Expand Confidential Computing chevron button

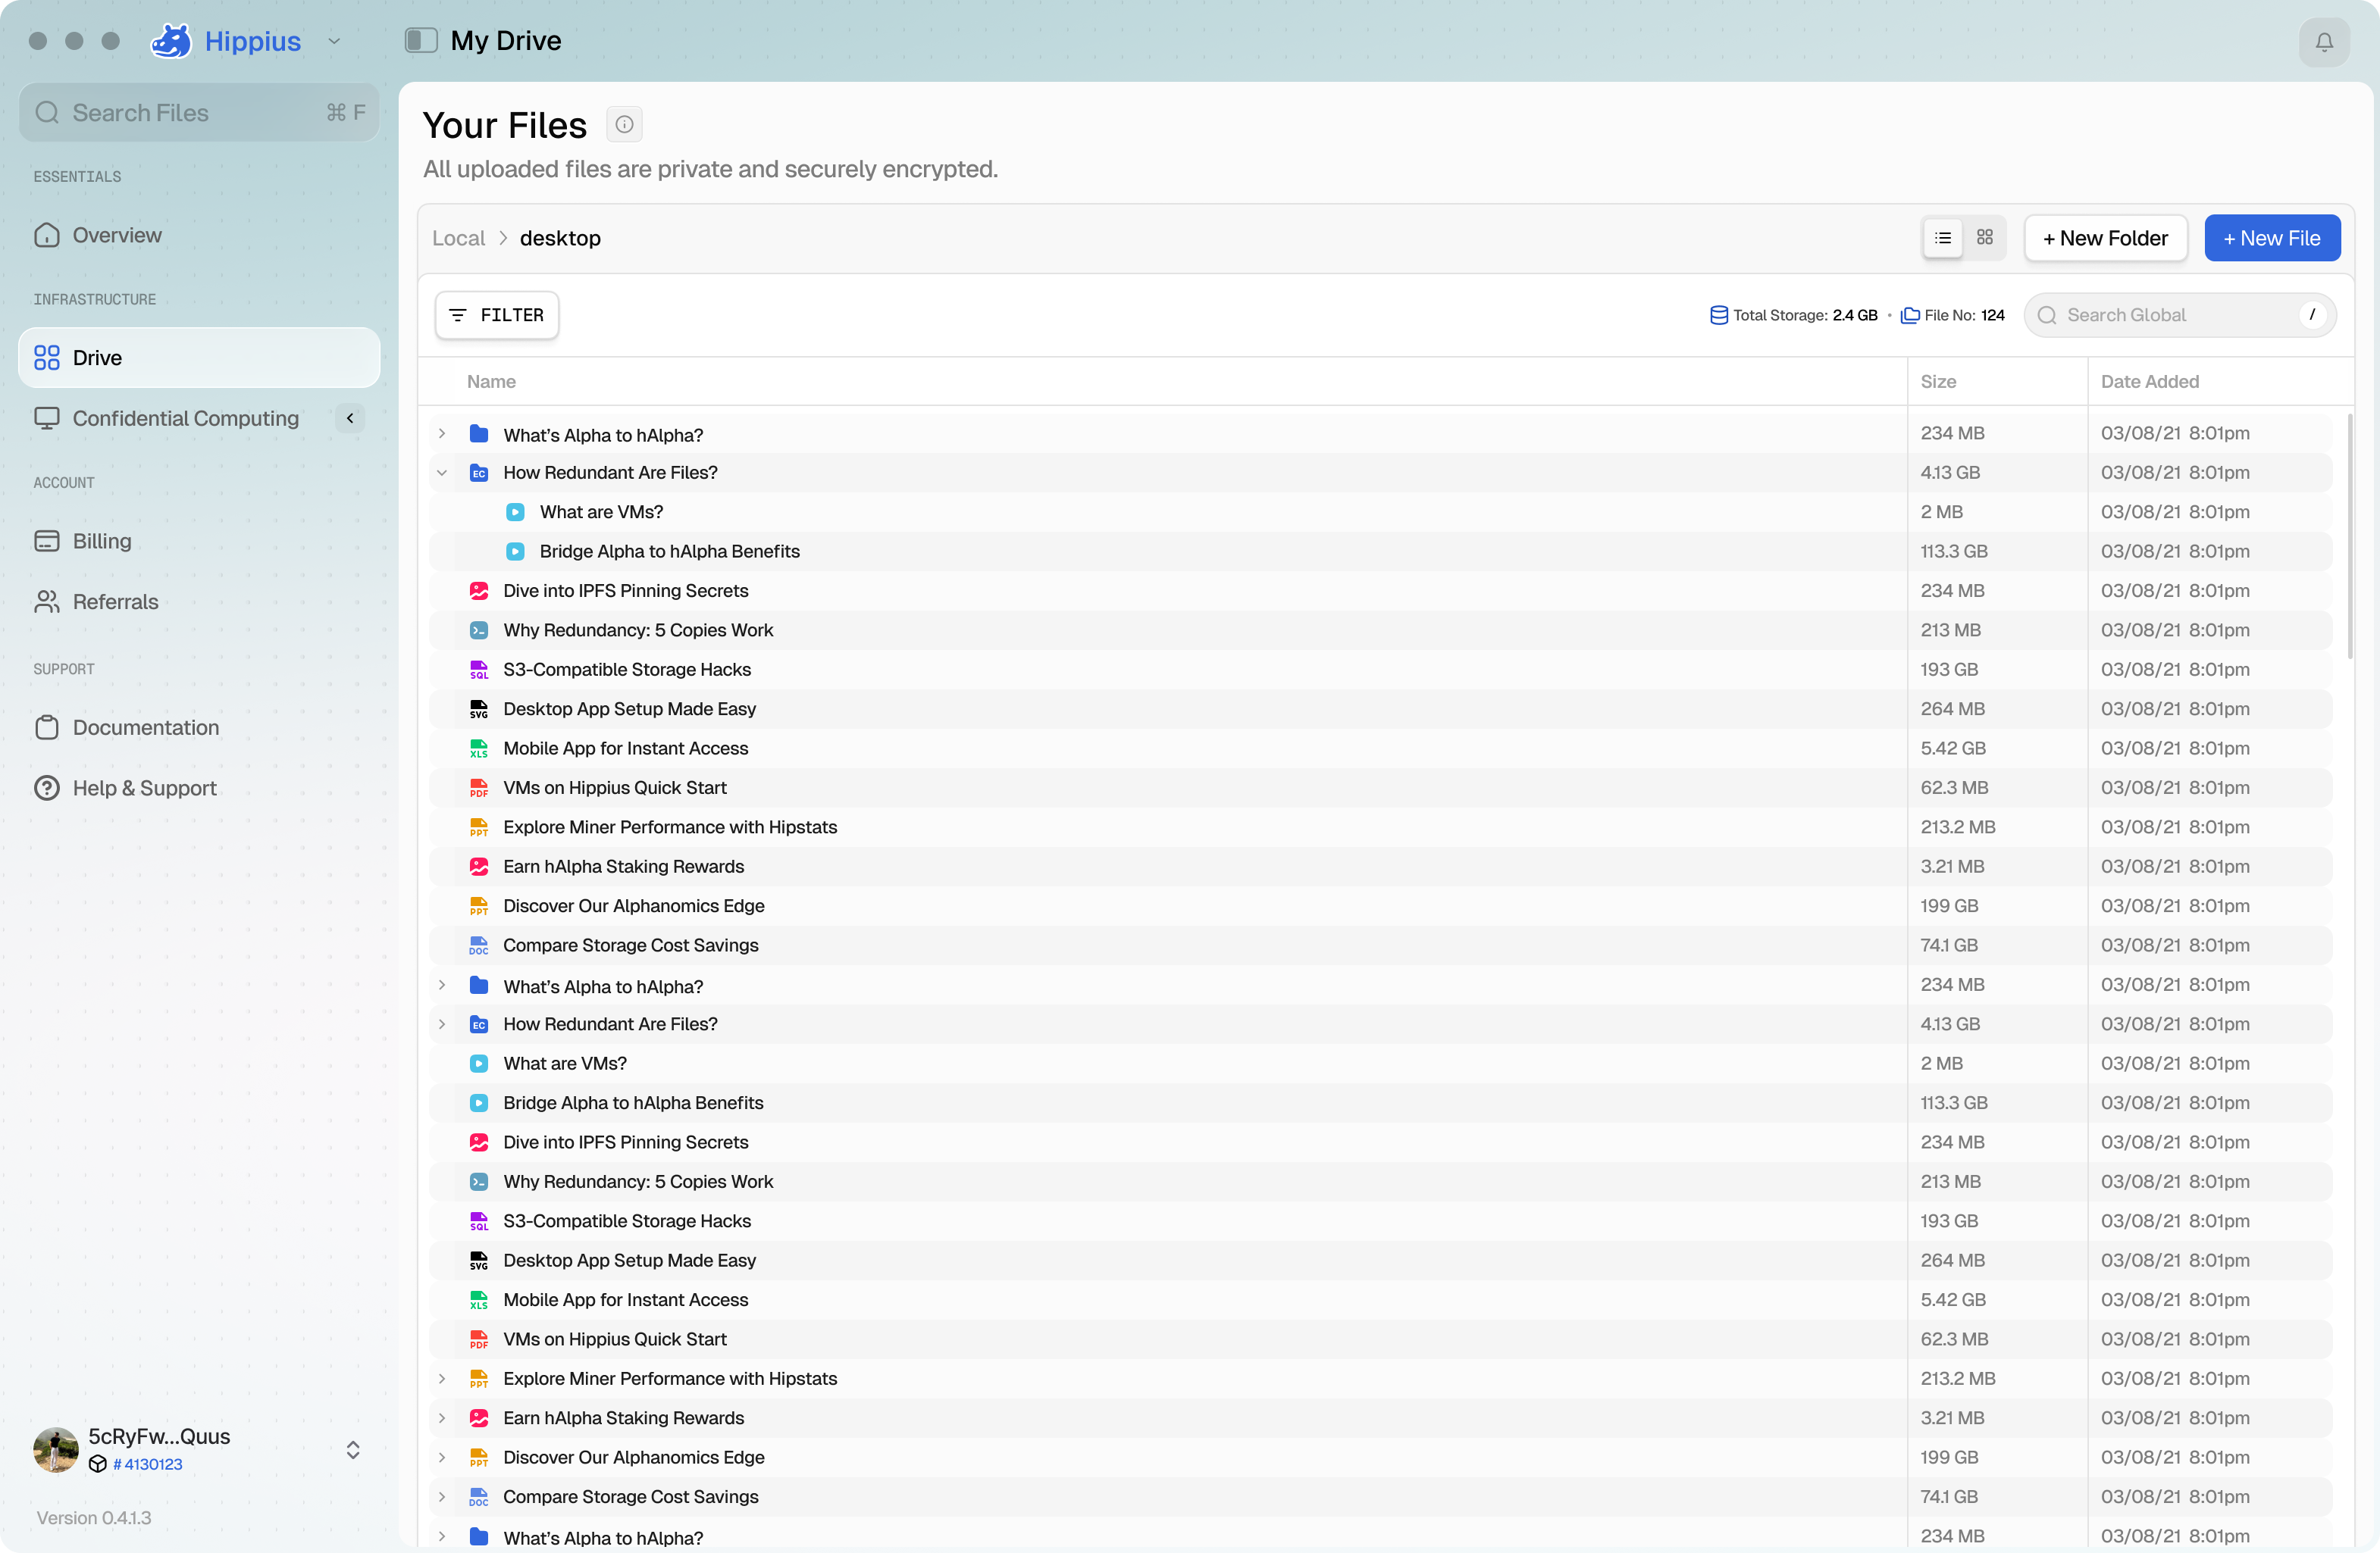[350, 417]
